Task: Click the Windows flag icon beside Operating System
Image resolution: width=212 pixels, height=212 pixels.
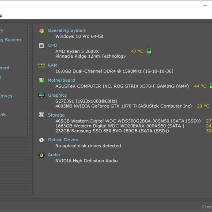Action: click(x=42, y=30)
